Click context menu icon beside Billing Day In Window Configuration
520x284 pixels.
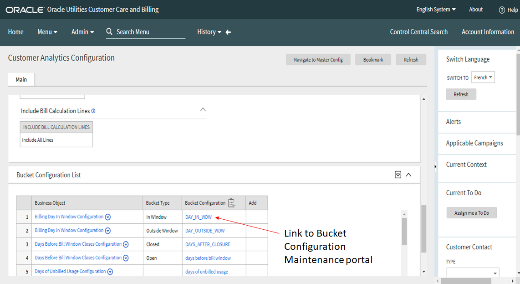pos(108,217)
